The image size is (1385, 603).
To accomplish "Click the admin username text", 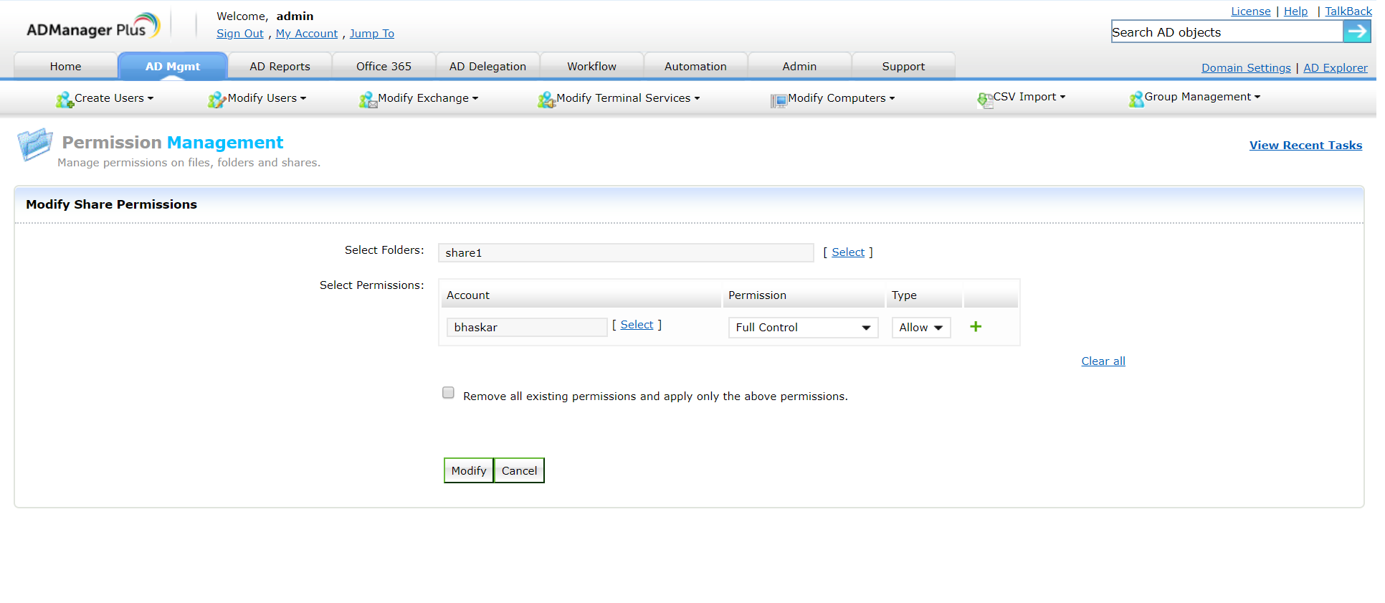I will tap(295, 16).
